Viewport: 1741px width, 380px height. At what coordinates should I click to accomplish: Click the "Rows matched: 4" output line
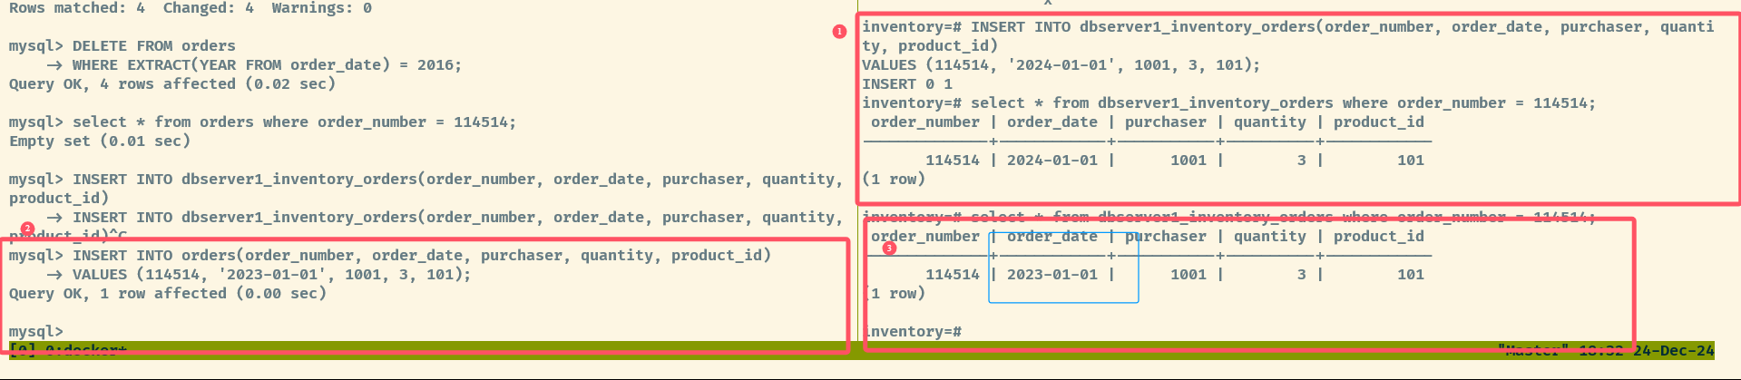pyautogui.click(x=77, y=8)
